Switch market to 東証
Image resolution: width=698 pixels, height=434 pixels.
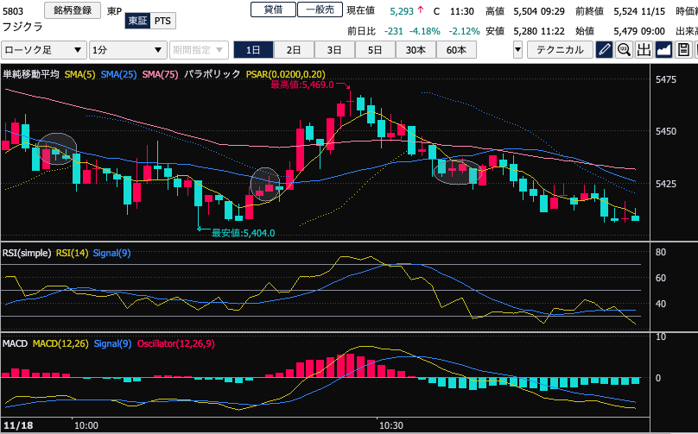(136, 22)
